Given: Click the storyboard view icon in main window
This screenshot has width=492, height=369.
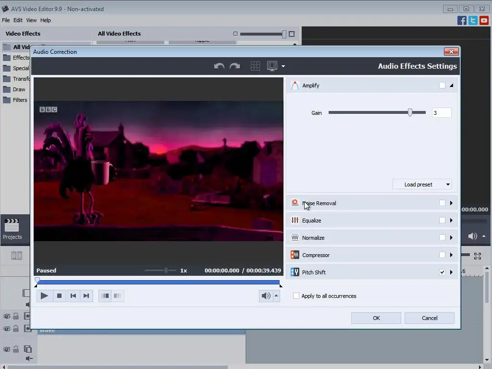Looking at the screenshot, I should click(17, 256).
